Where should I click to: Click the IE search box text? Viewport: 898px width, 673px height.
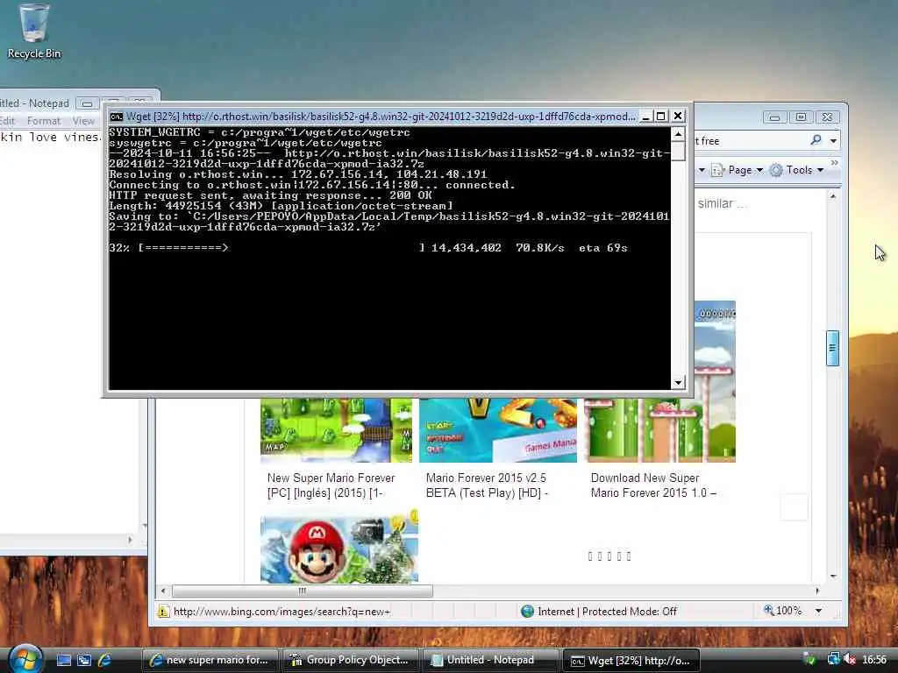707,141
